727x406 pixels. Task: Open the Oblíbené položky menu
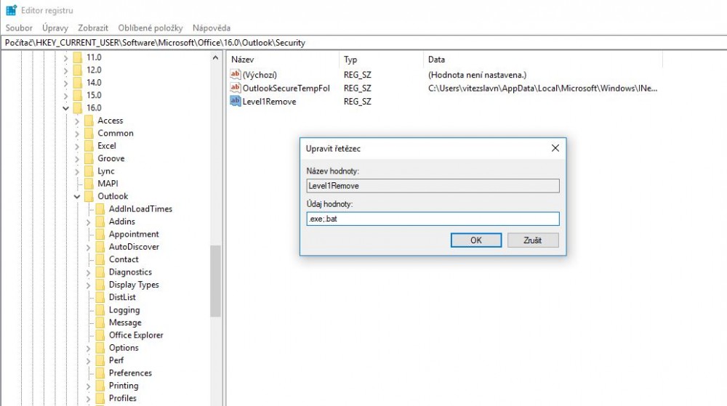point(150,28)
